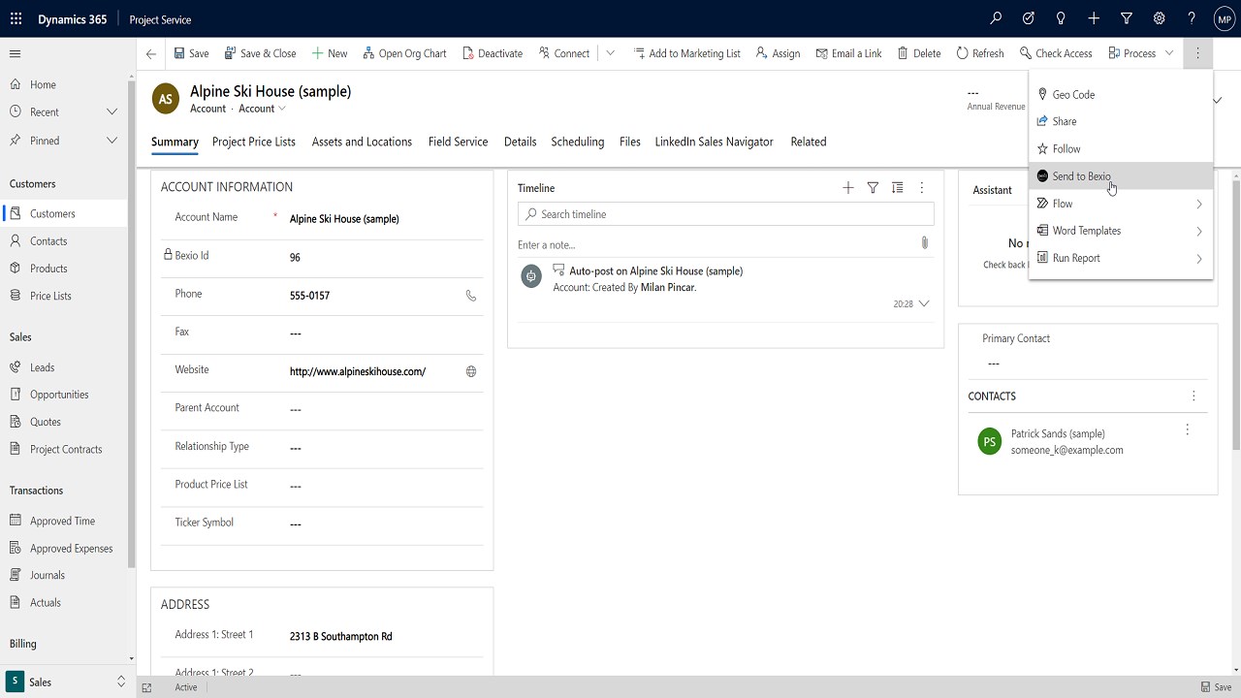Click the search magnifier icon in header
The width and height of the screenshot is (1241, 698).
pos(996,18)
